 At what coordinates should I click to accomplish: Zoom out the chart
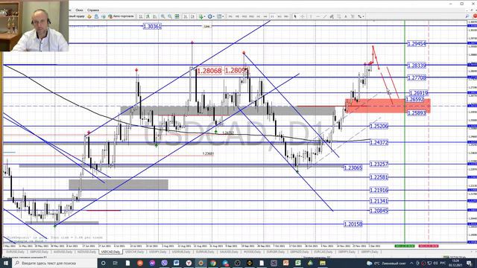click(169, 16)
